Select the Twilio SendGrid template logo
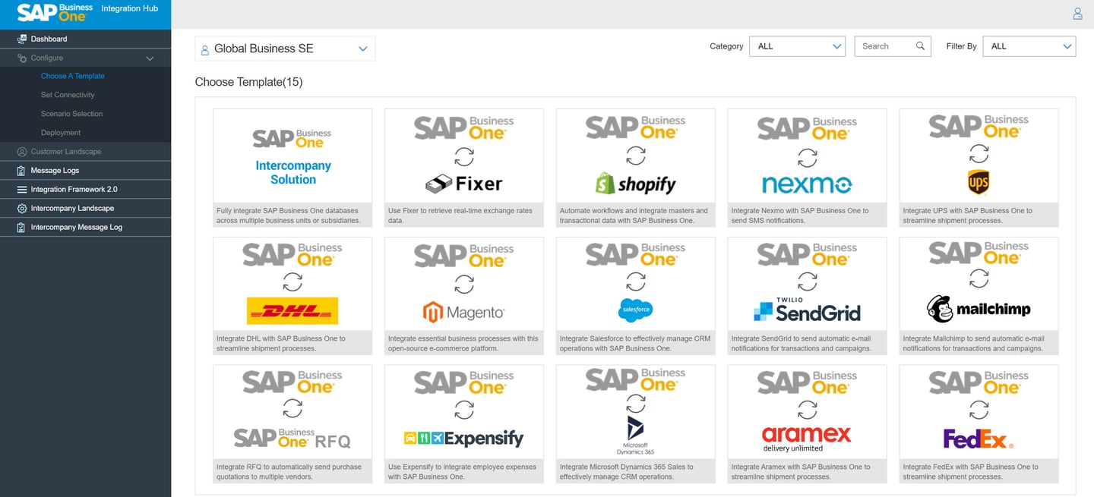 coord(808,310)
